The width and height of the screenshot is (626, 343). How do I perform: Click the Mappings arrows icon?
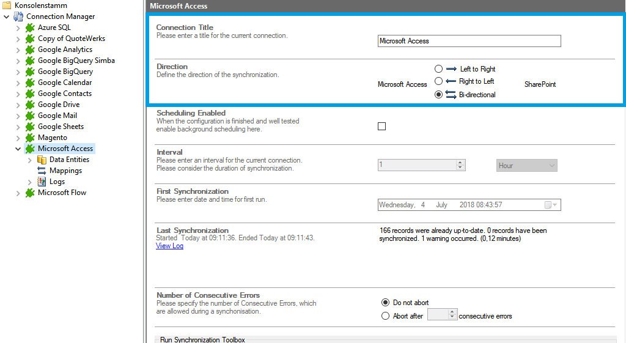42,171
